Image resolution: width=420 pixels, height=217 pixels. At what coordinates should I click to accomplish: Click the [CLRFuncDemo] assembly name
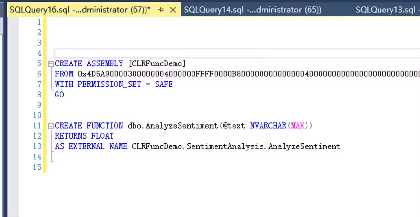click(x=157, y=63)
